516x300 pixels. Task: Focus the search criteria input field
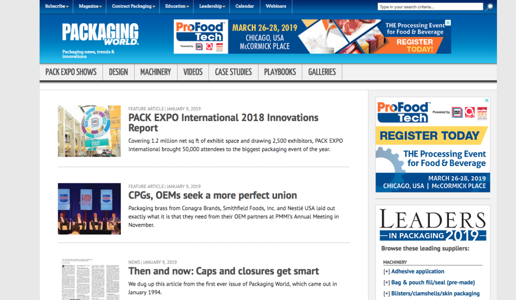coord(430,7)
